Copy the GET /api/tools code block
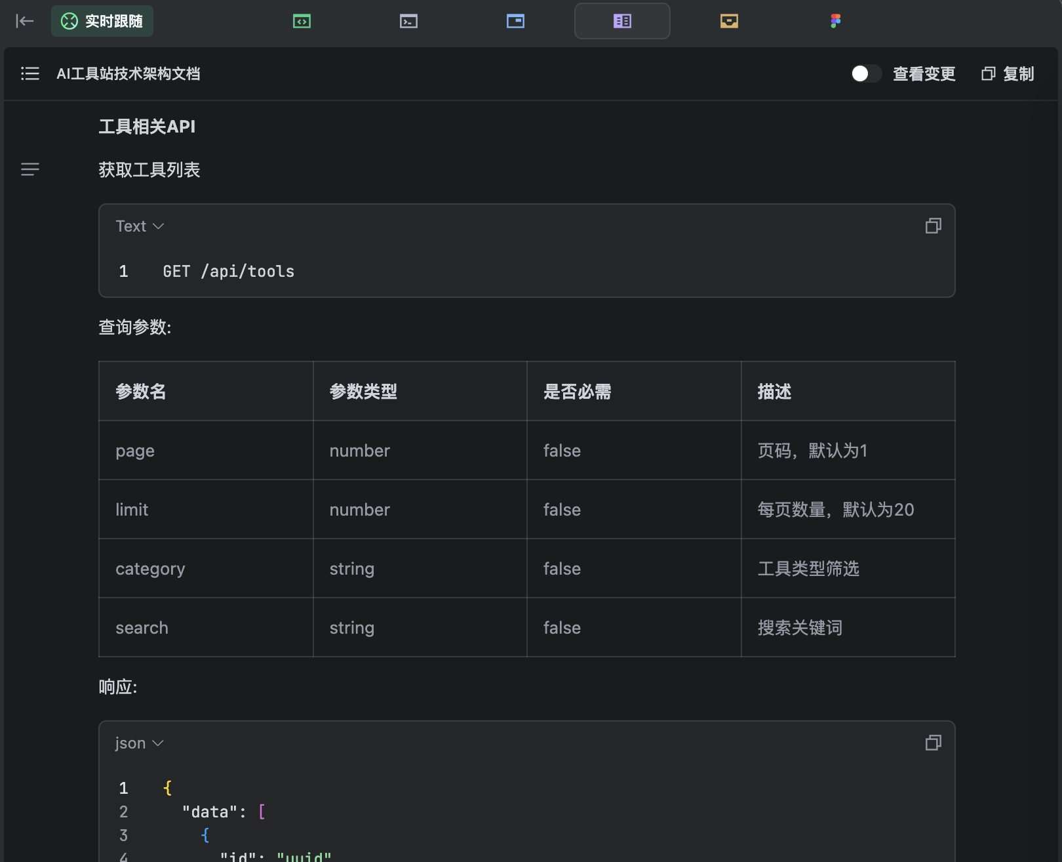Viewport: 1062px width, 862px height. point(933,226)
